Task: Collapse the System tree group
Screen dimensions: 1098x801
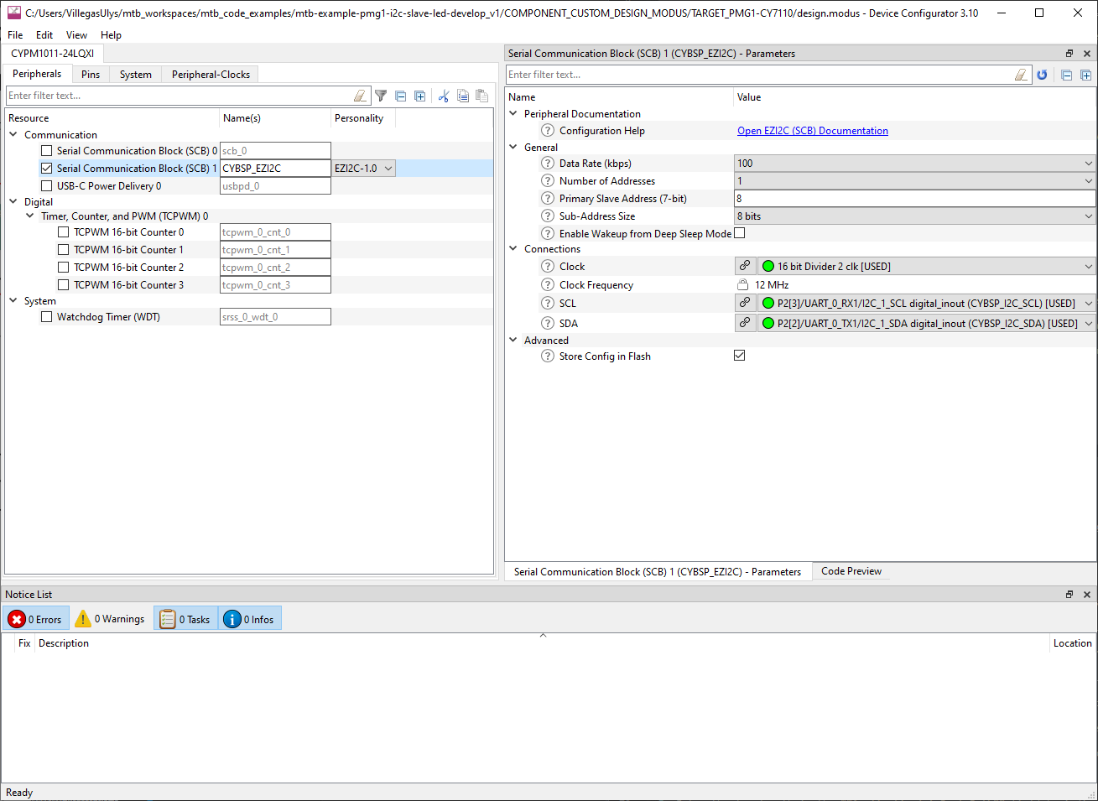Action: coord(13,300)
